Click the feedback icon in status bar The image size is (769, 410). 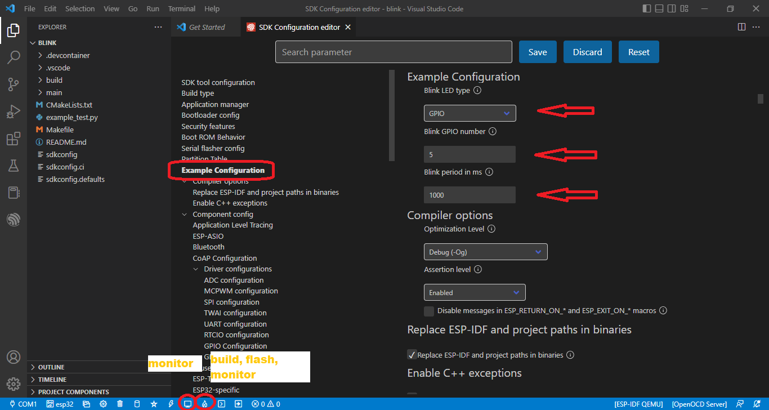pyautogui.click(x=740, y=404)
